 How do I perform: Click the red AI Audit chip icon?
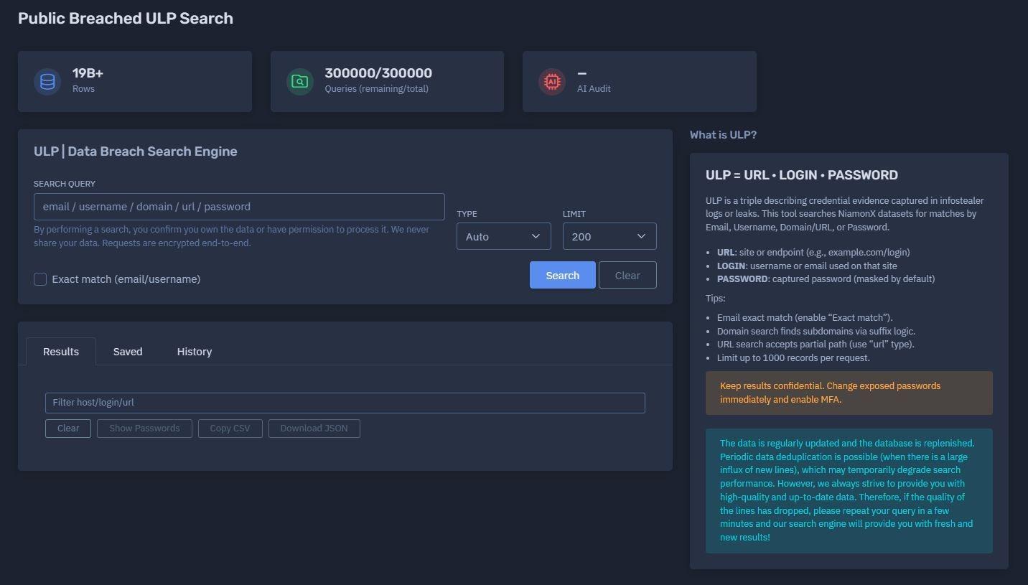pyautogui.click(x=551, y=81)
